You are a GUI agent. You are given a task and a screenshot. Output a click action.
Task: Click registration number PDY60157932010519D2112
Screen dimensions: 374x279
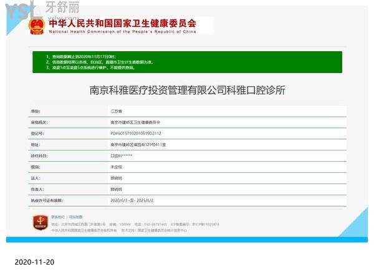(x=136, y=134)
